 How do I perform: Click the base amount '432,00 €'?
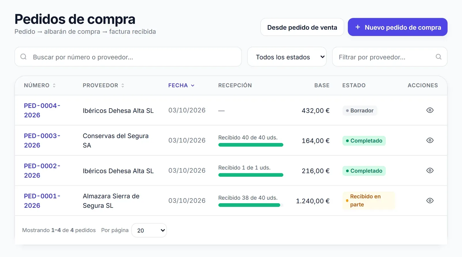[315, 111]
